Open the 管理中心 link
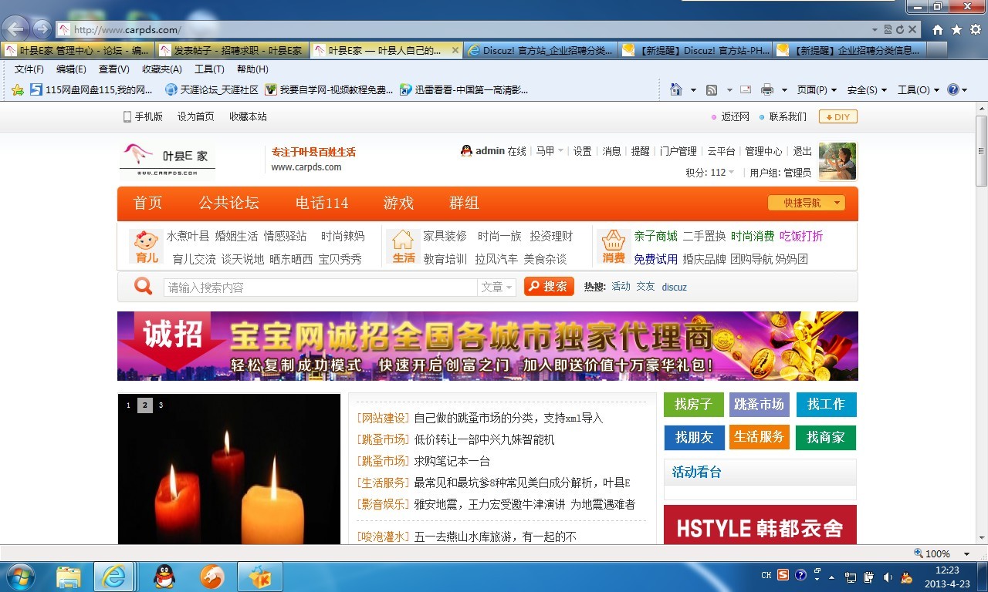The height and width of the screenshot is (592, 988). [763, 151]
